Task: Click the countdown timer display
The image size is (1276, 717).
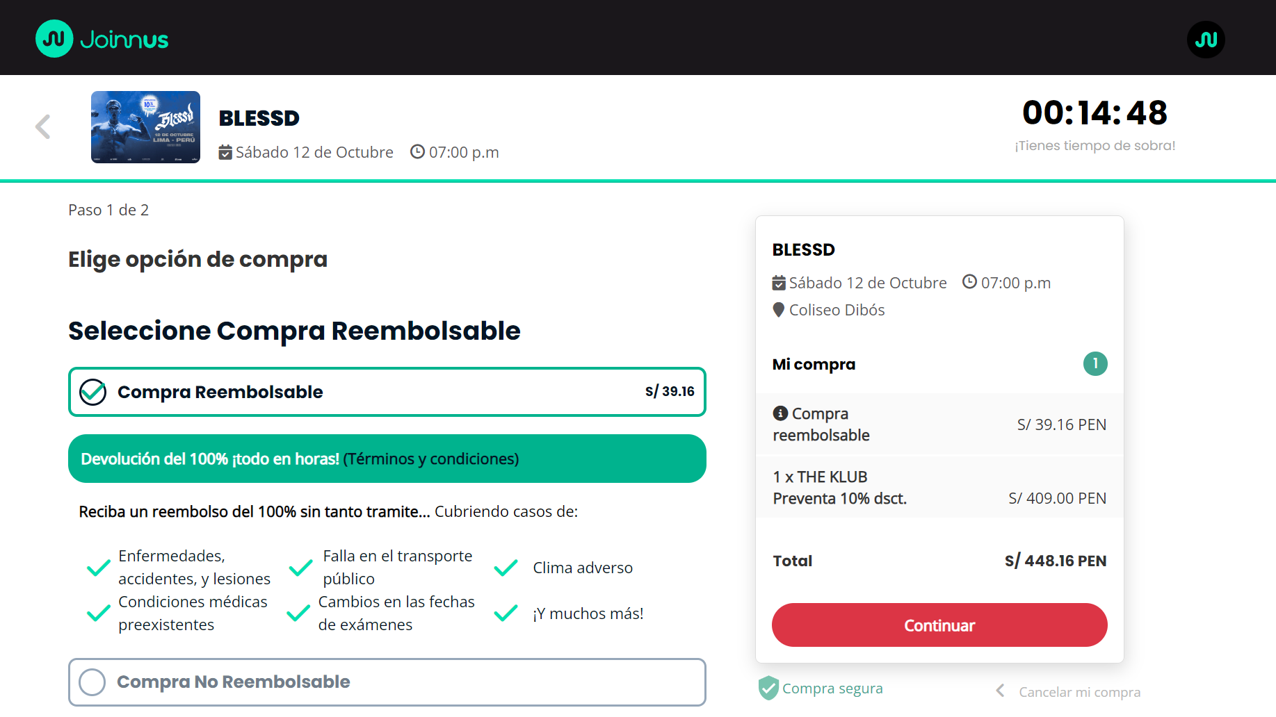Action: click(x=1094, y=113)
